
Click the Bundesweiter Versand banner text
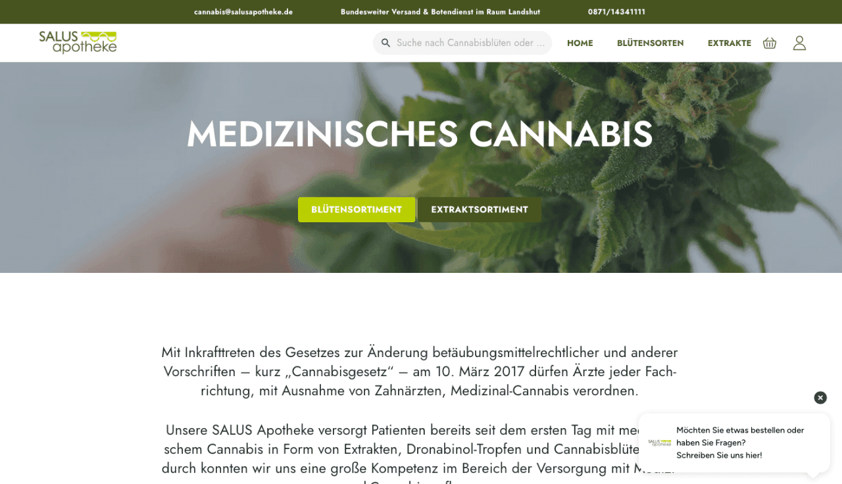click(x=440, y=12)
